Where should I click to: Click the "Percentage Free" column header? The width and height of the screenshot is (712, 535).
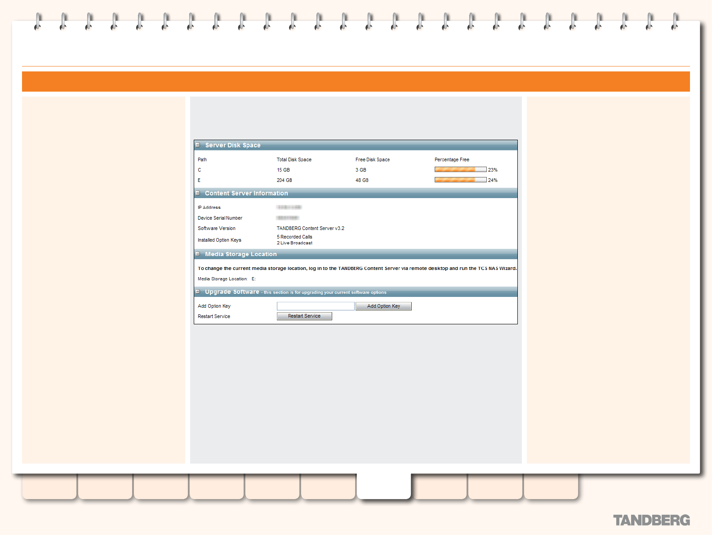pyautogui.click(x=452, y=159)
